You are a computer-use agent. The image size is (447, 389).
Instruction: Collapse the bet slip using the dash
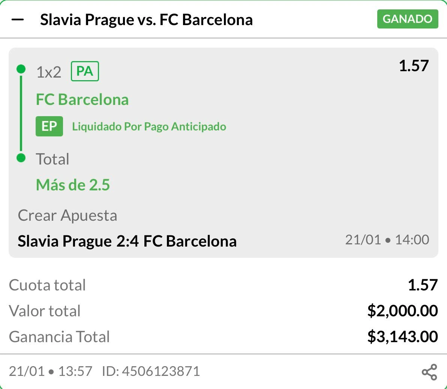point(18,19)
